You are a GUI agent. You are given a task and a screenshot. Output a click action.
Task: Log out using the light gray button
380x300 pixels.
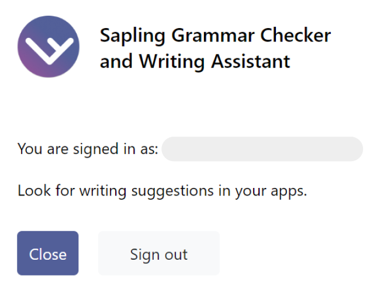tap(158, 253)
